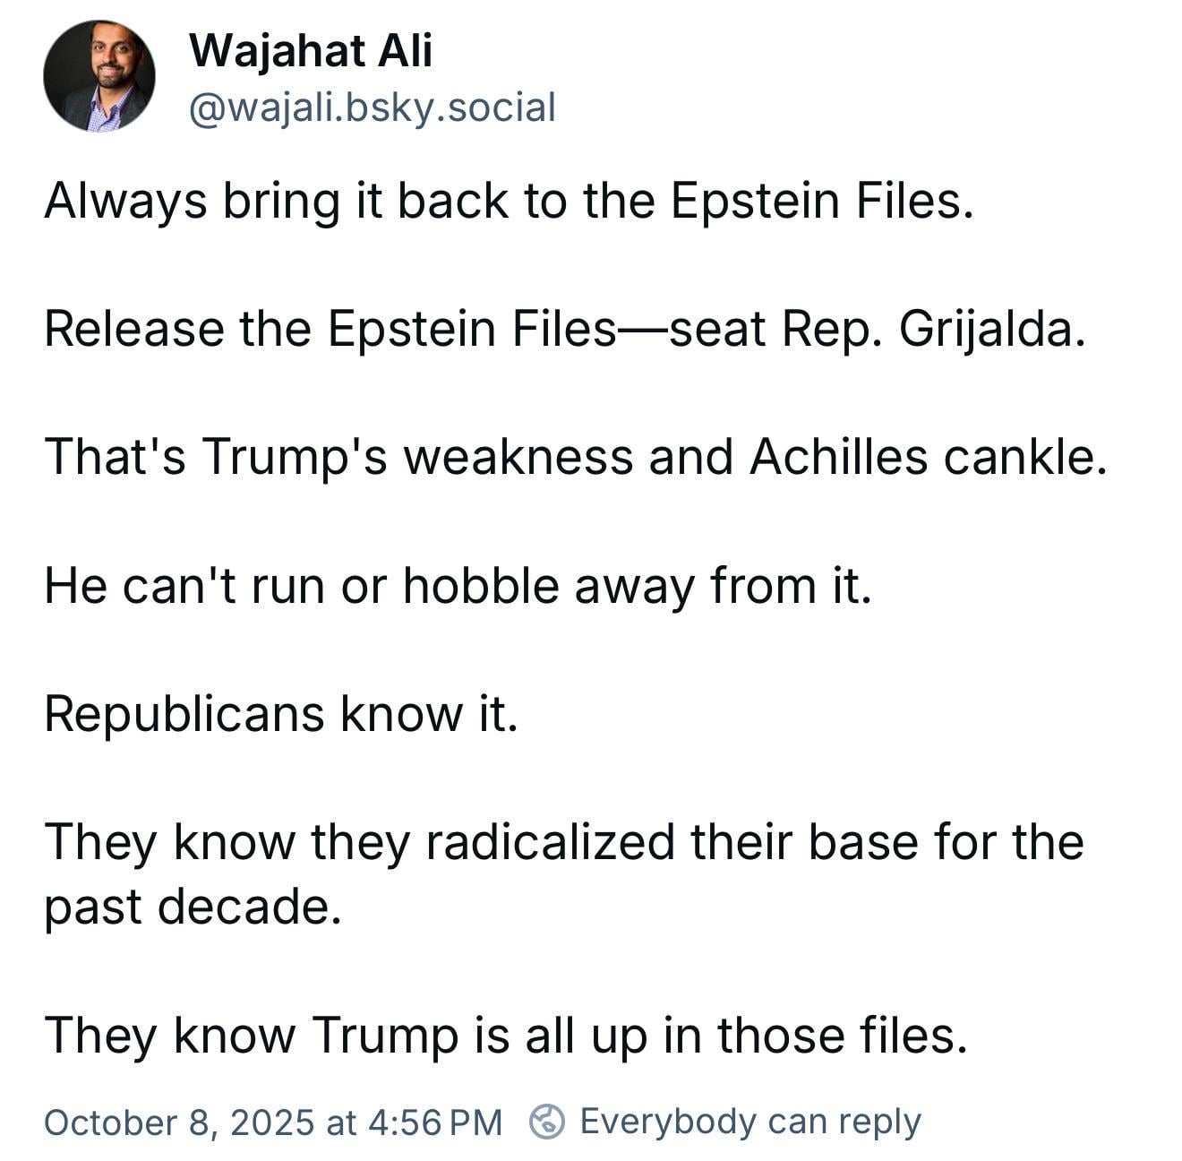Click the "4:56 PM" time text

pos(434,1122)
